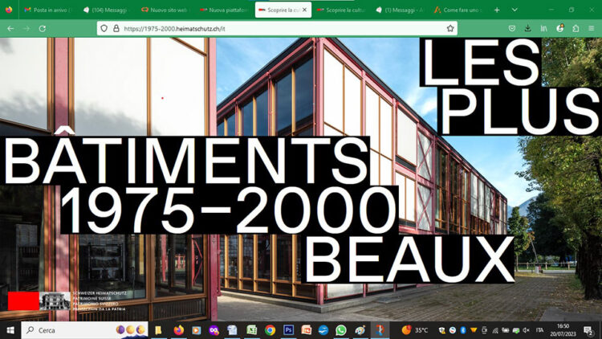Reload the current page
The width and height of the screenshot is (602, 339).
tap(43, 28)
